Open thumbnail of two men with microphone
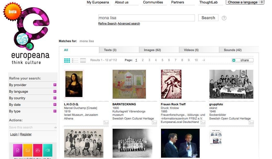 (x=180, y=143)
